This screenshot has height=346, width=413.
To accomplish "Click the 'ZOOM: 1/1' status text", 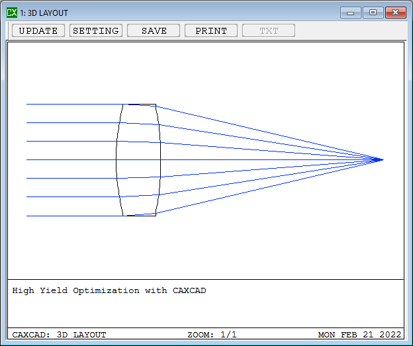I will (x=212, y=335).
